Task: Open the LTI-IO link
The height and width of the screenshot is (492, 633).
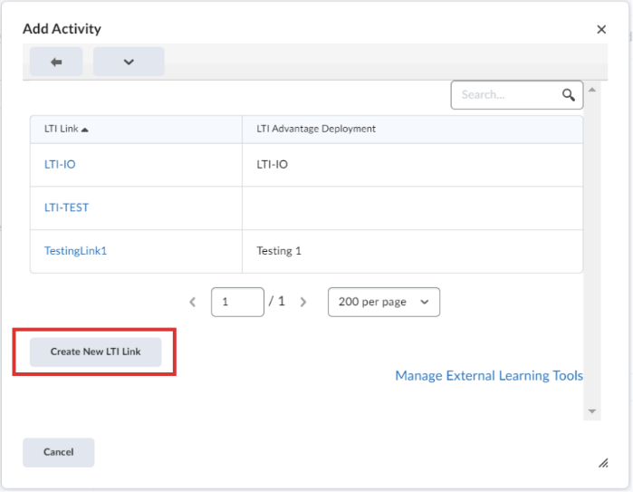Action: point(60,164)
